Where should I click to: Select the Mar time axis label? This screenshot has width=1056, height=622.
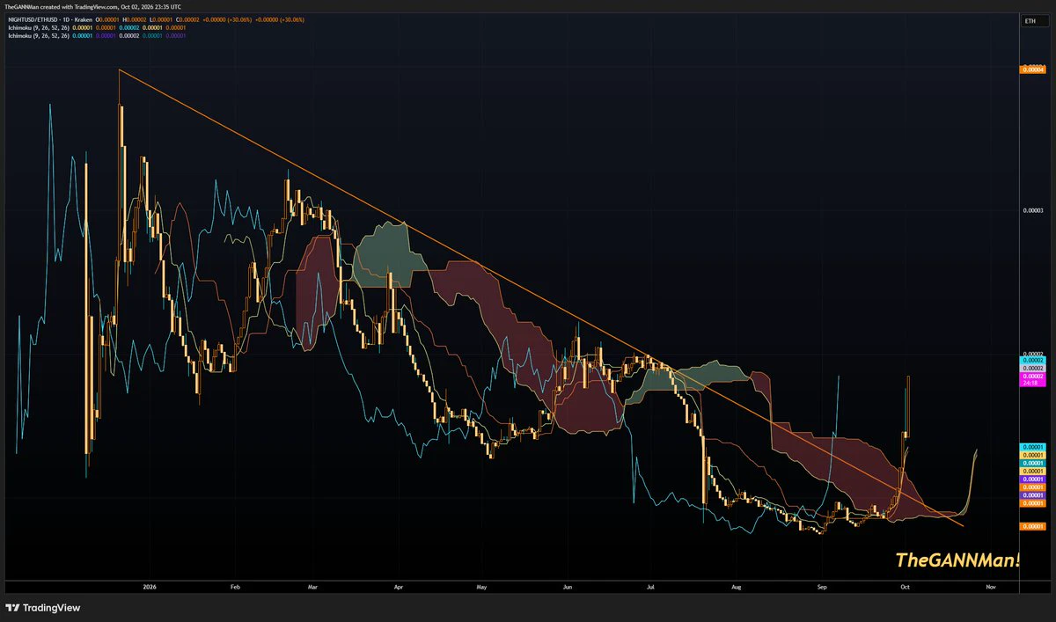[x=314, y=585]
